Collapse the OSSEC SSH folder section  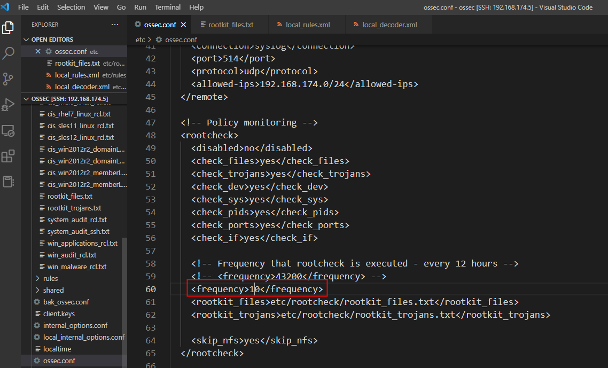[26, 99]
